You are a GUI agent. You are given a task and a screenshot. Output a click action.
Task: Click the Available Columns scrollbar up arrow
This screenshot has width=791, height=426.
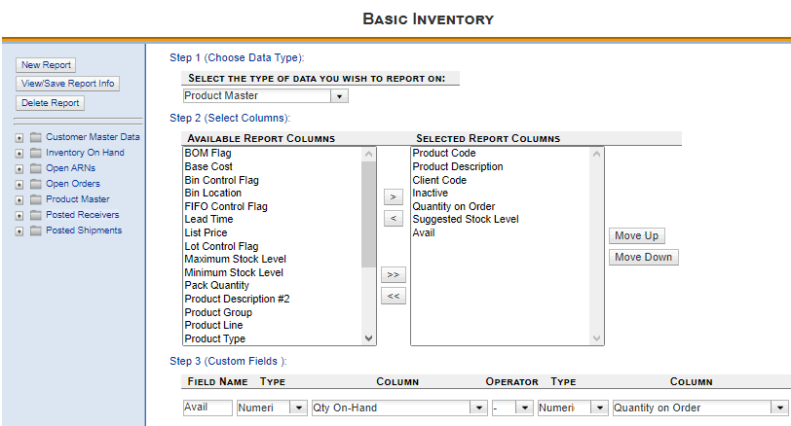coord(369,154)
